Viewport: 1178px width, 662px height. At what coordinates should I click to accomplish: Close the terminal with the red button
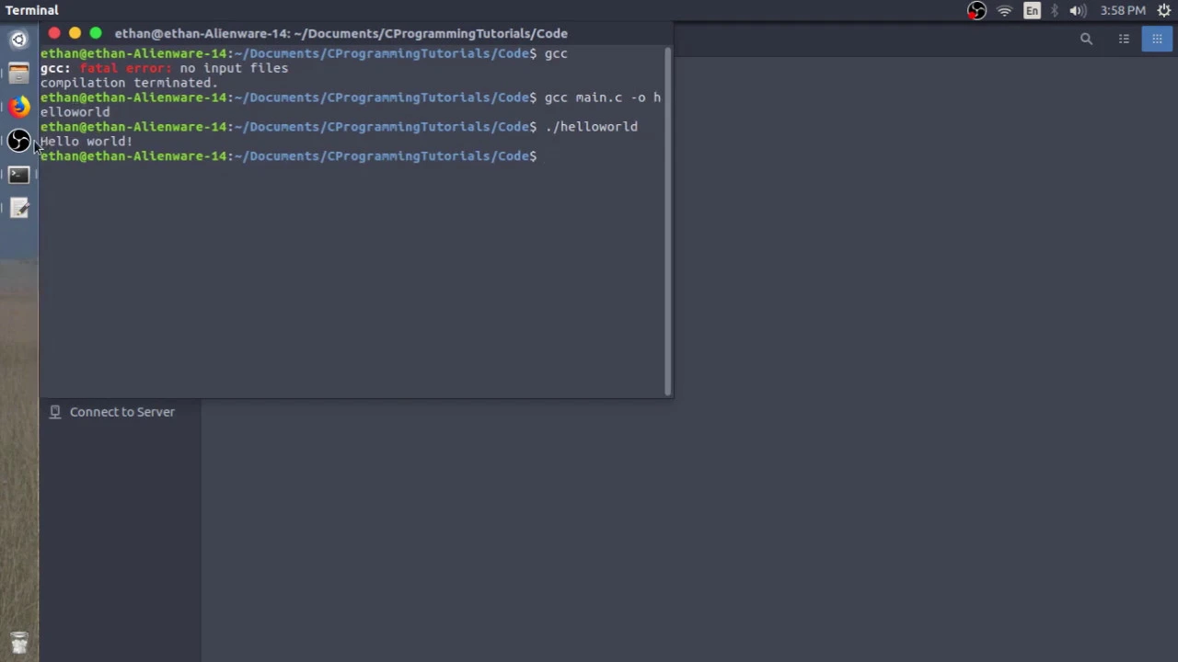pyautogui.click(x=54, y=33)
